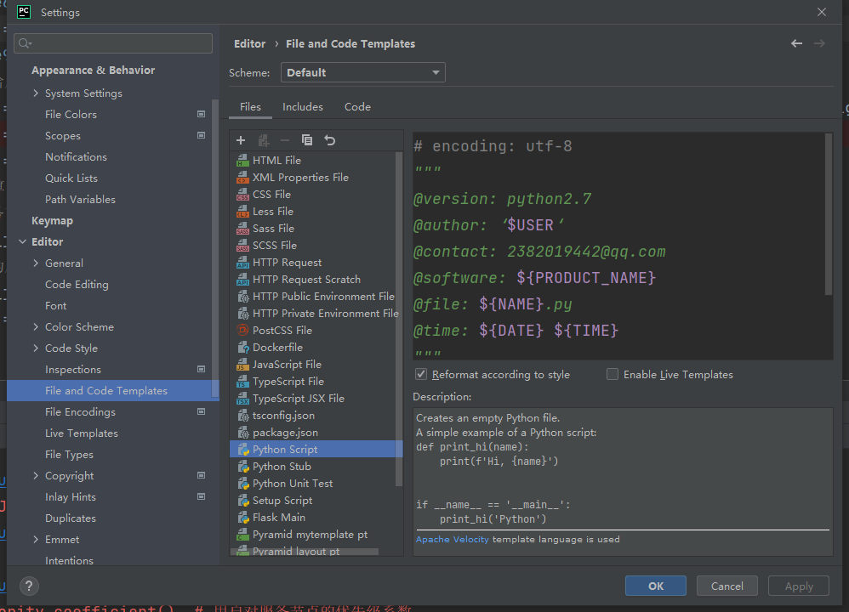Select tsconfig.json template
The image size is (849, 612).
click(316, 416)
